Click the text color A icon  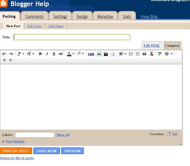click(69, 54)
